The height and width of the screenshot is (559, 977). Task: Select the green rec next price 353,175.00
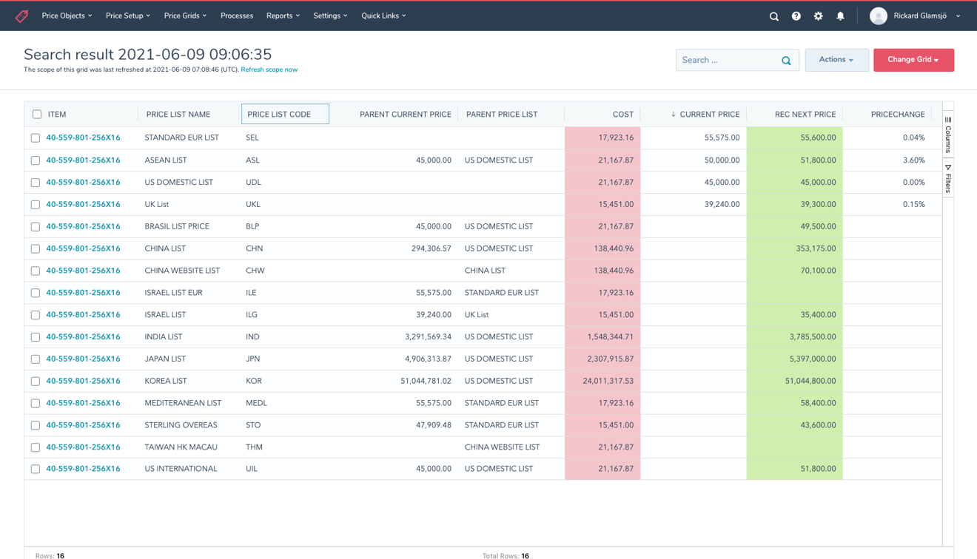coord(794,248)
